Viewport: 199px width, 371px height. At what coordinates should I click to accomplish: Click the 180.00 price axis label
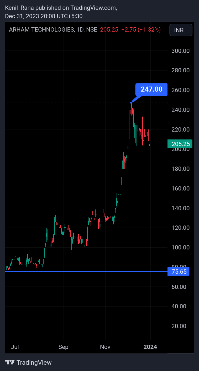[x=181, y=169]
